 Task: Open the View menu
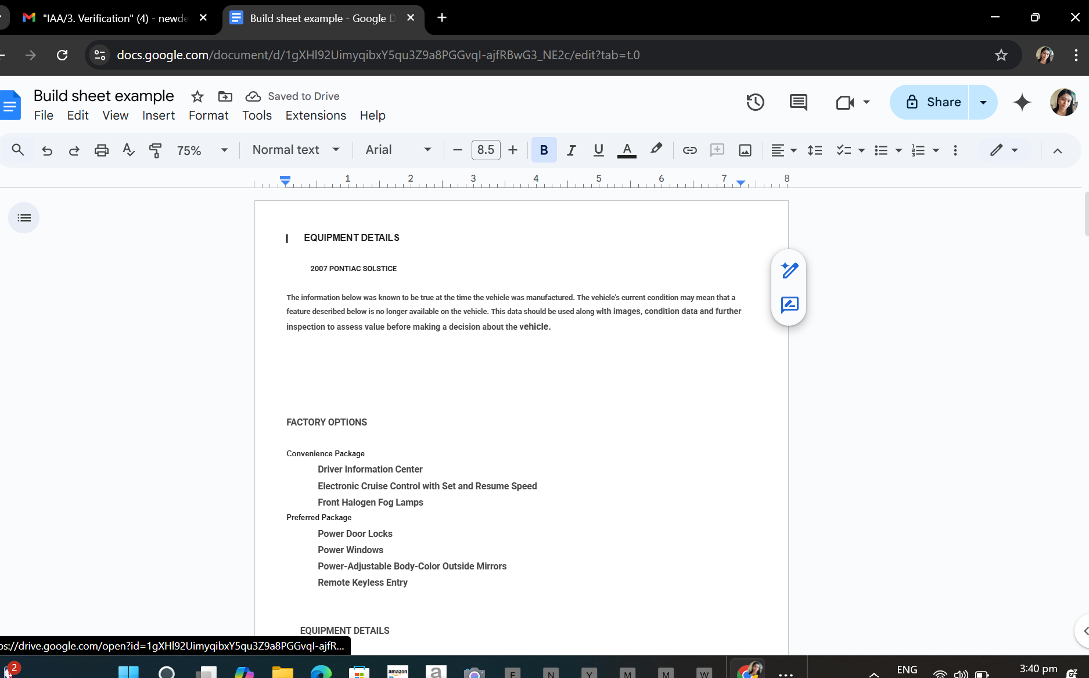[x=116, y=116]
